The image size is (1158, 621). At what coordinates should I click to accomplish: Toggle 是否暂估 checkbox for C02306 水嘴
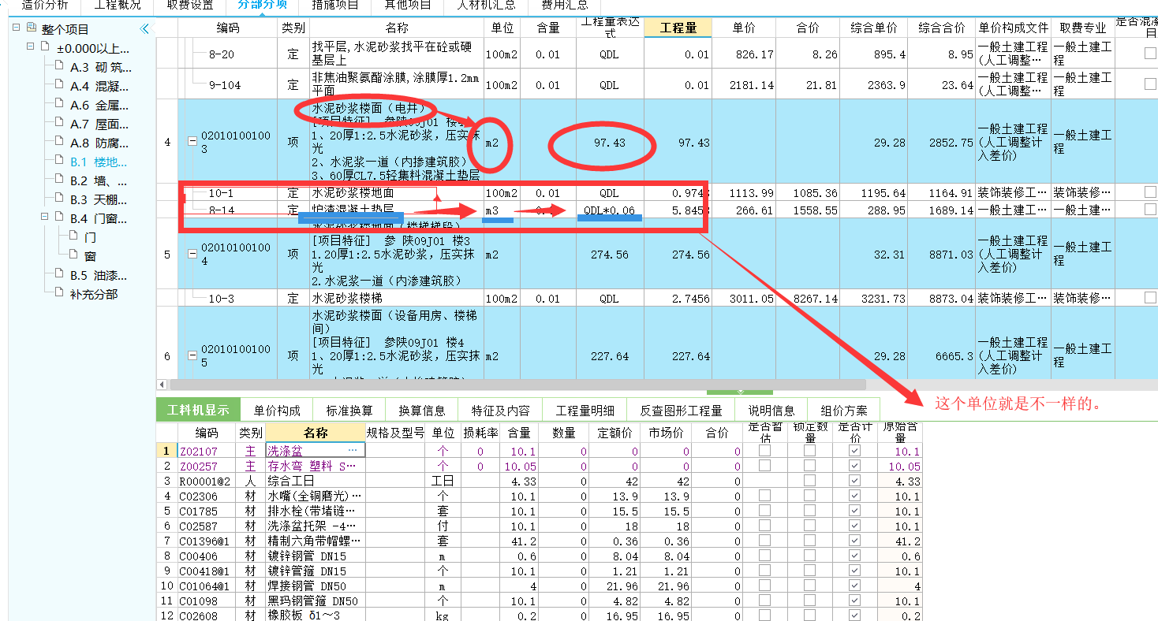pyautogui.click(x=764, y=496)
